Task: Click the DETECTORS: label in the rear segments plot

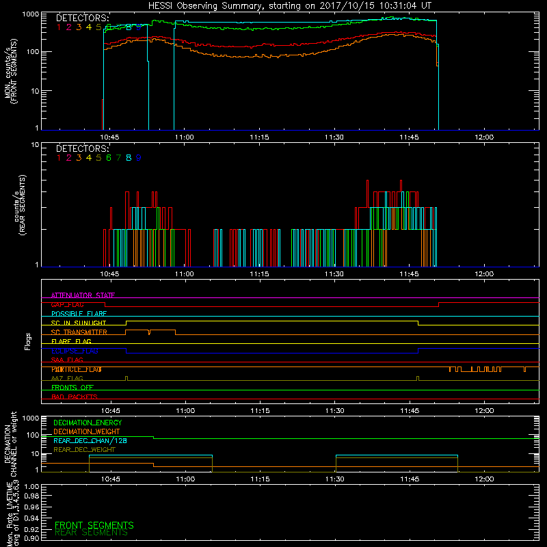Action: coord(83,148)
